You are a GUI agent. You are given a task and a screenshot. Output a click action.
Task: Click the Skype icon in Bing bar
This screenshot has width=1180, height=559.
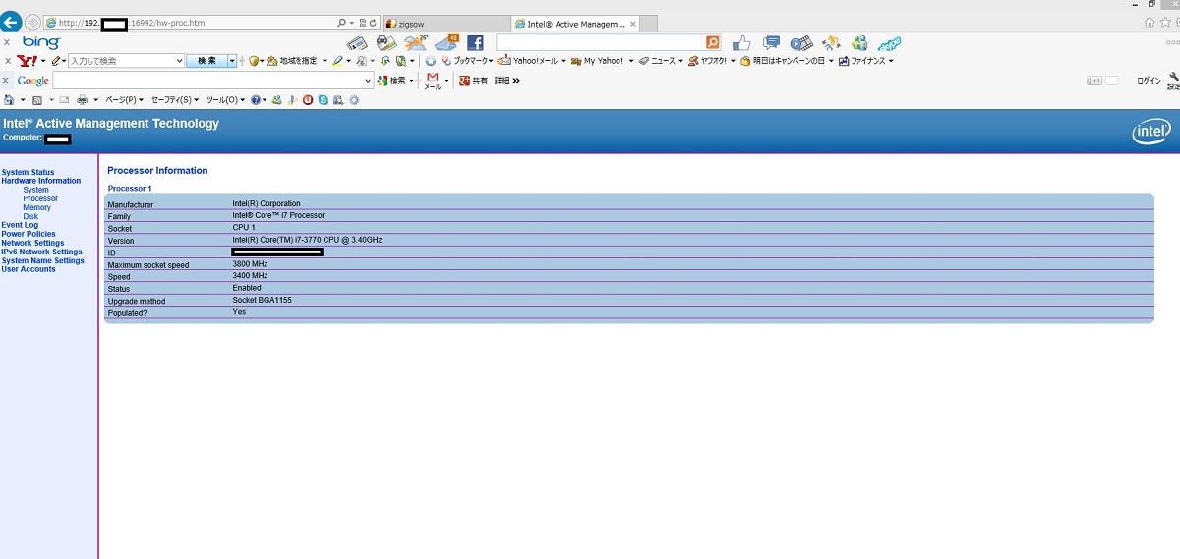point(890,42)
